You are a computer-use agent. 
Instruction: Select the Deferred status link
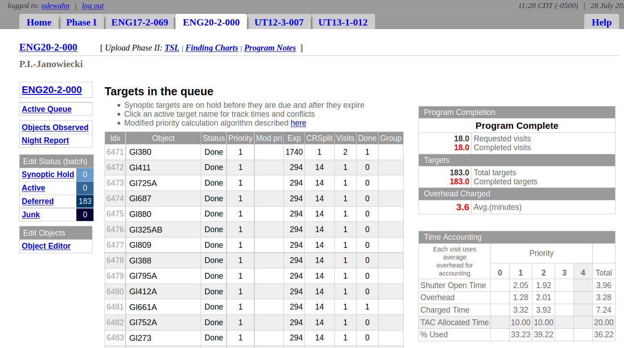coord(38,201)
